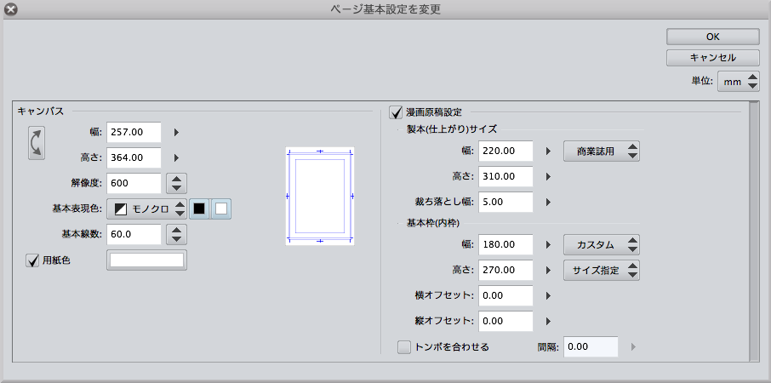Click the 横オフセット input field
The height and width of the screenshot is (383, 771).
pyautogui.click(x=505, y=295)
